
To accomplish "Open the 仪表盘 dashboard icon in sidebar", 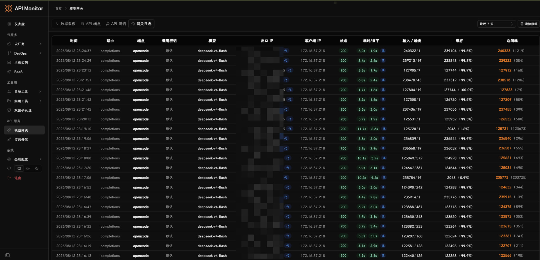I will 9,24.
